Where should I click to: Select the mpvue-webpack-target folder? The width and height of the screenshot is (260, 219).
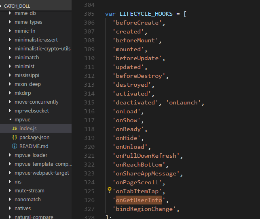[42, 173]
